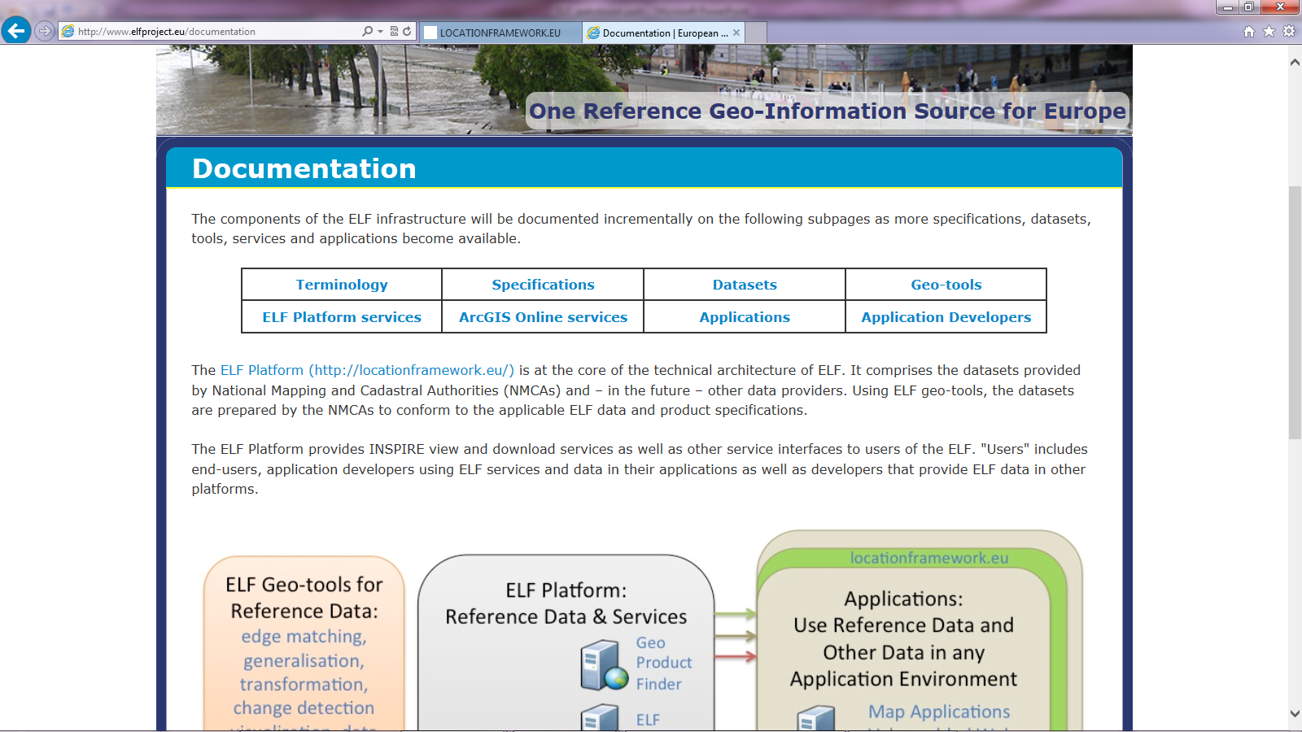Viewport: 1302px width, 732px height.
Task: Restore down the browser window
Action: (x=1249, y=7)
